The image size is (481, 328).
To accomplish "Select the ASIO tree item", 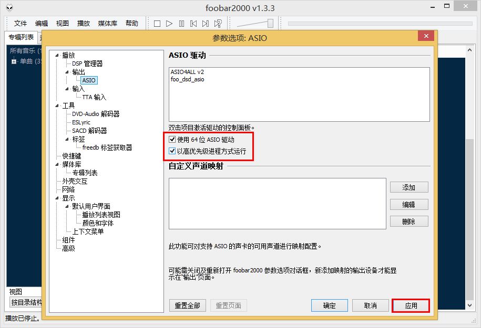I will coord(89,80).
